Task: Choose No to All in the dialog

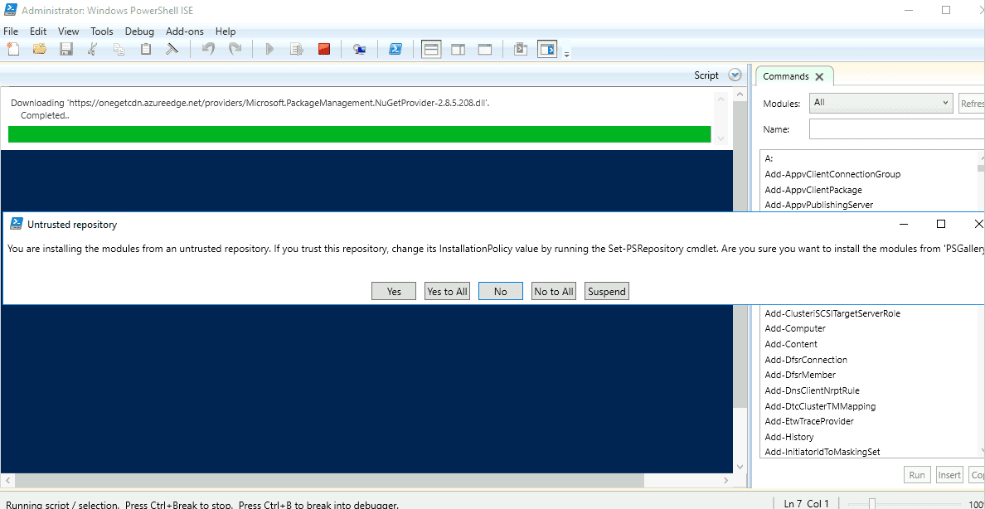Action: pos(553,291)
